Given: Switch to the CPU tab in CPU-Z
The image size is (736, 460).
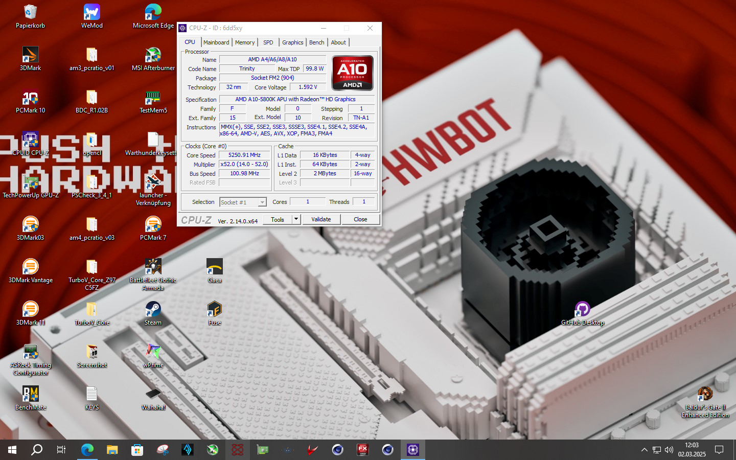Looking at the screenshot, I should [x=190, y=42].
